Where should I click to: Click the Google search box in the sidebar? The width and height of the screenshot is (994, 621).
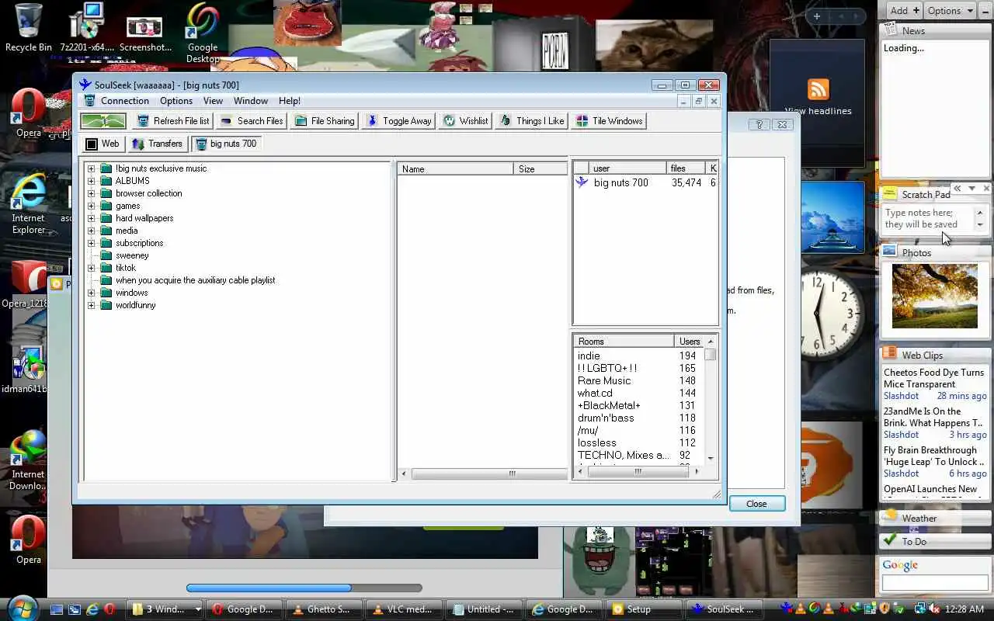tap(934, 583)
